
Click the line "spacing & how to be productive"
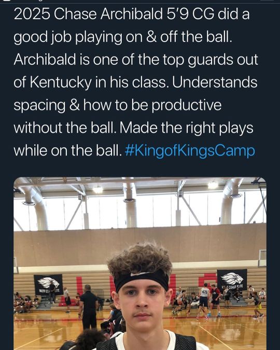click(x=118, y=105)
